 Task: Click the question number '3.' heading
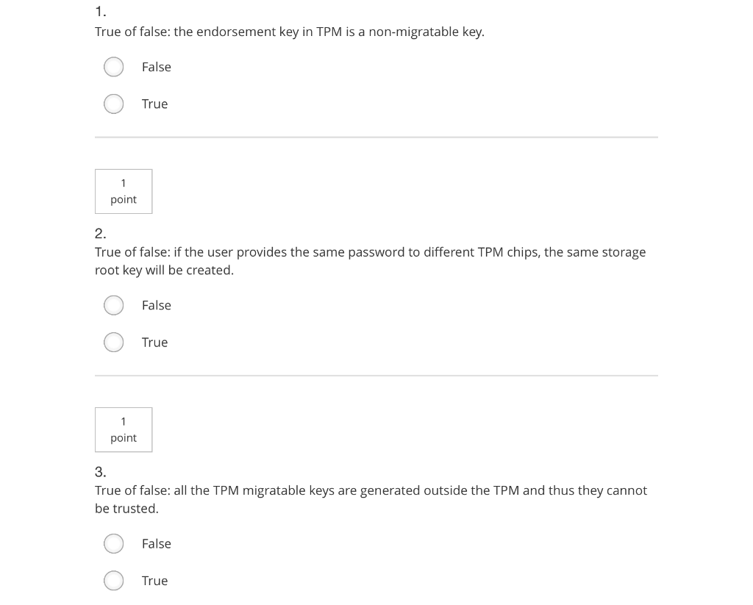(101, 472)
